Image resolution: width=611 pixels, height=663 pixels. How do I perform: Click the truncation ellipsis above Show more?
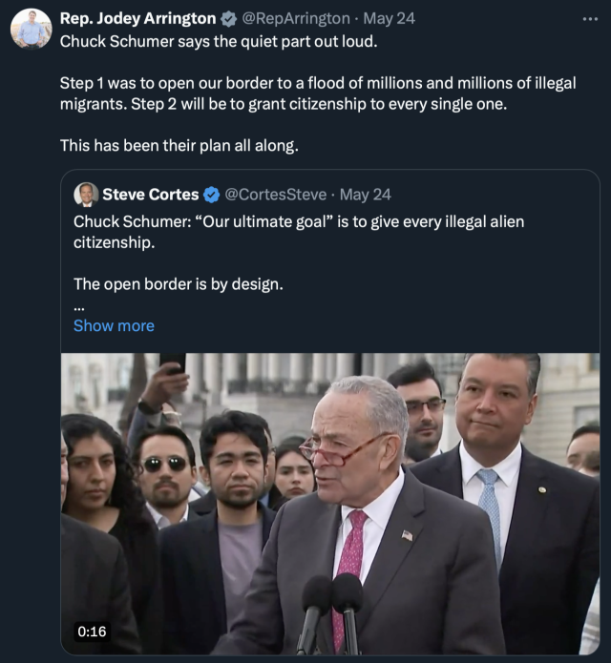(79, 305)
